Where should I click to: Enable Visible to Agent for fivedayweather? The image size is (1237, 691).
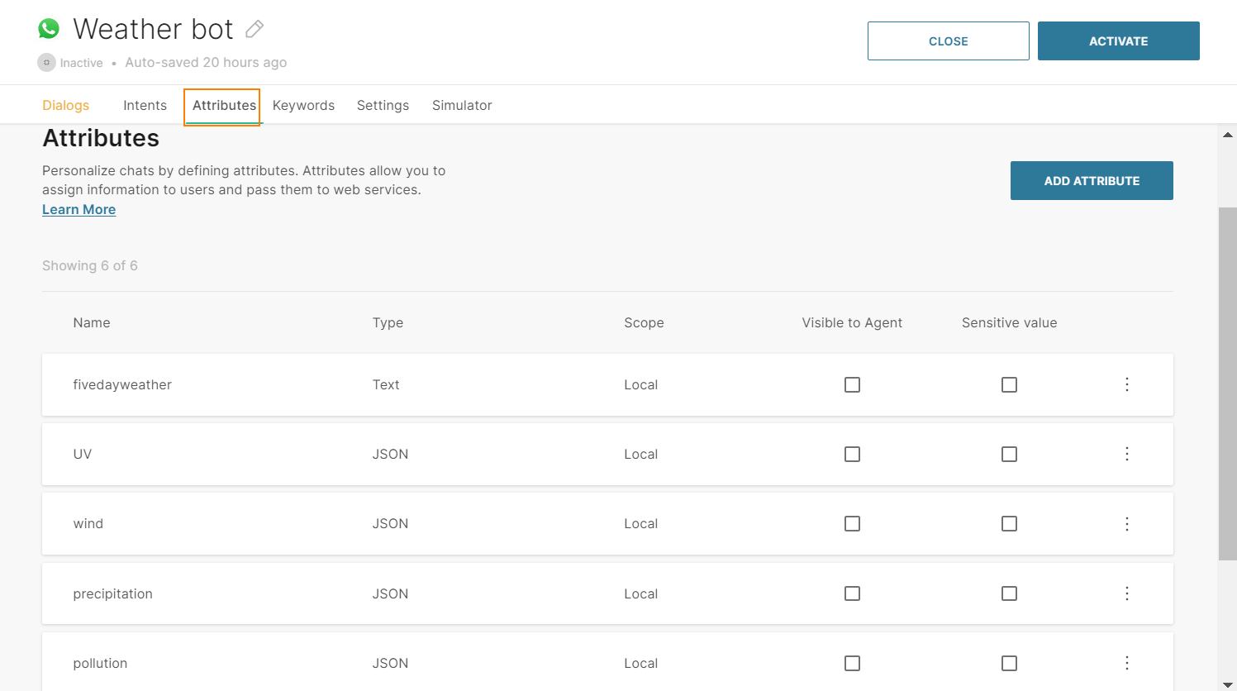click(x=852, y=384)
